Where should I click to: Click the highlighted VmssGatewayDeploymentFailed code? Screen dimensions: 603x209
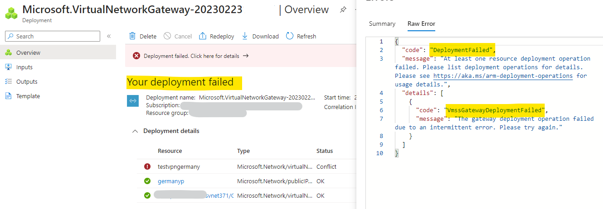point(496,110)
